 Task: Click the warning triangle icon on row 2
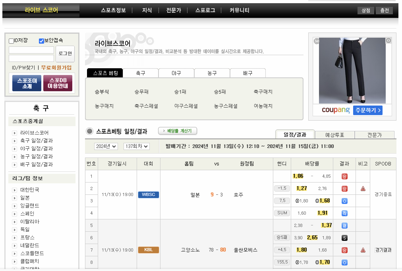point(362,188)
